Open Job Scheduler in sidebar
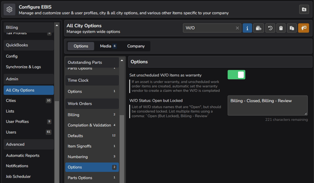Viewport: 314px width, 183px height. coord(29,177)
